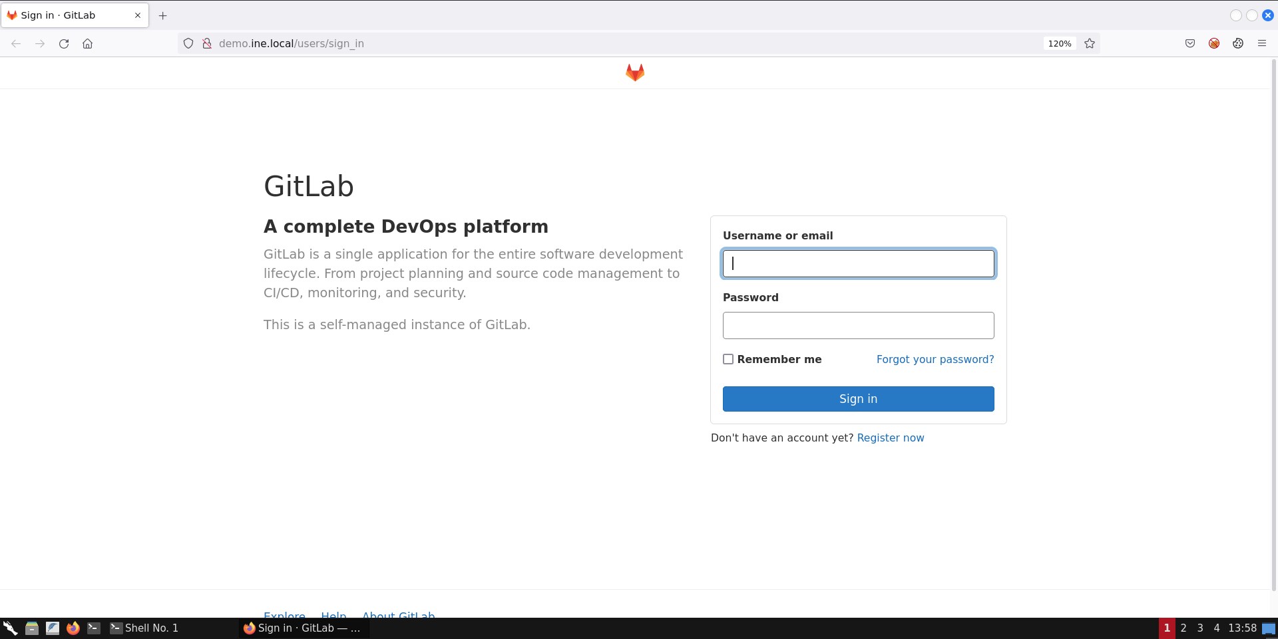
Task: Close the Sign in · GitLab tab
Action: pyautogui.click(x=138, y=15)
